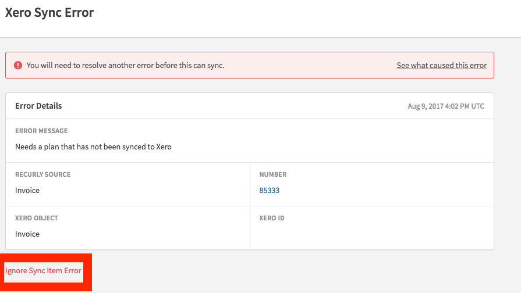
Task: Click the RECURLY SOURCE label
Action: [43, 174]
